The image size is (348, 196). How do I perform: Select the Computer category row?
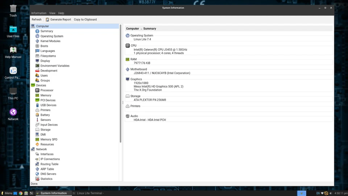75,26
